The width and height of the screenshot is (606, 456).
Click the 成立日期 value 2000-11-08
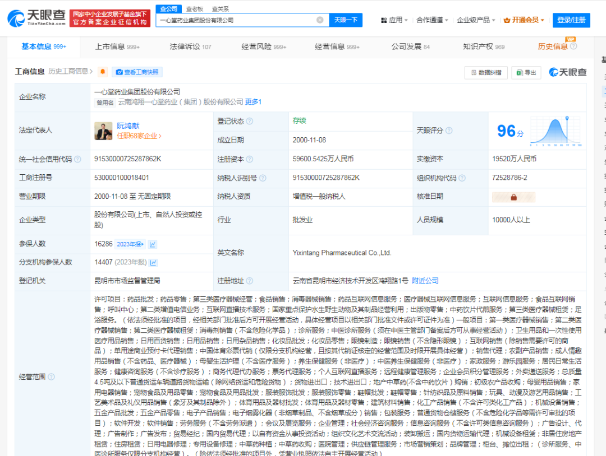tap(309, 140)
